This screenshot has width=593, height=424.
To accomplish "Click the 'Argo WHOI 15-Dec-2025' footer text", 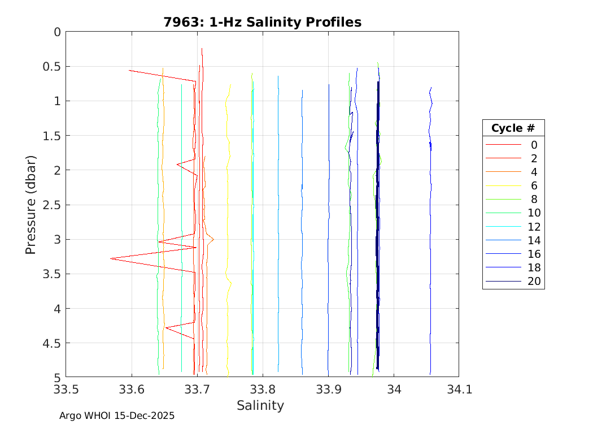I will (x=117, y=416).
